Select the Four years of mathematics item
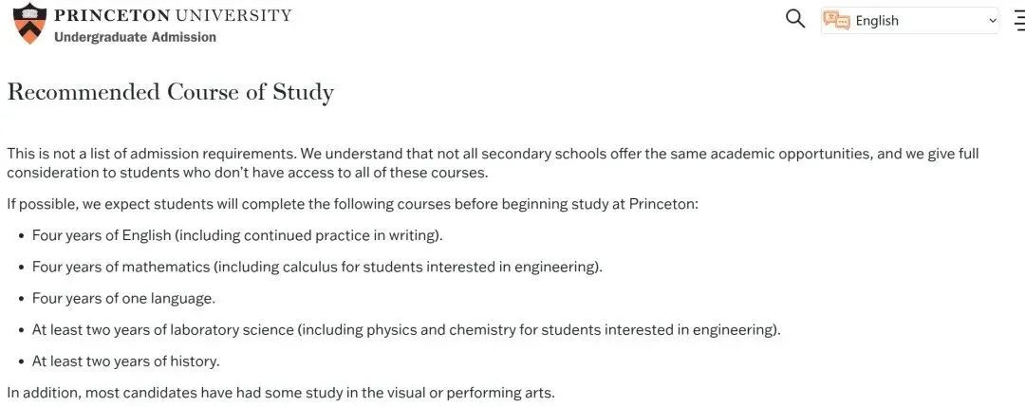The image size is (1025, 407). (x=317, y=268)
